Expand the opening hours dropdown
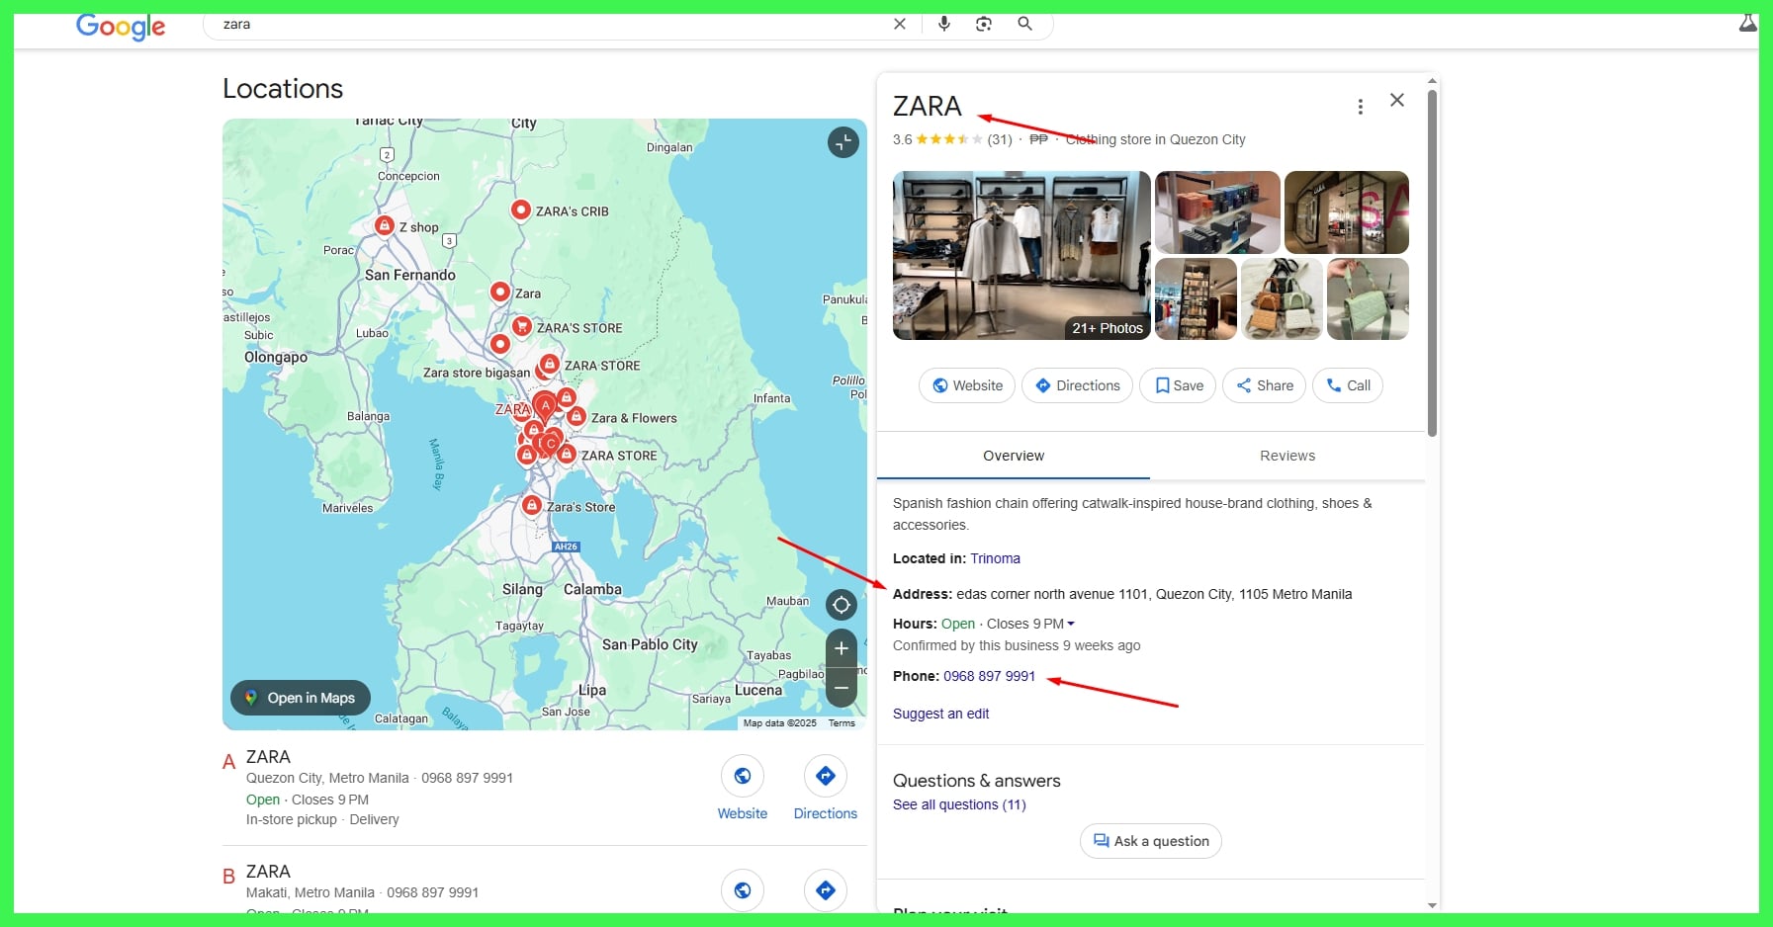This screenshot has width=1773, height=927. 1071,624
